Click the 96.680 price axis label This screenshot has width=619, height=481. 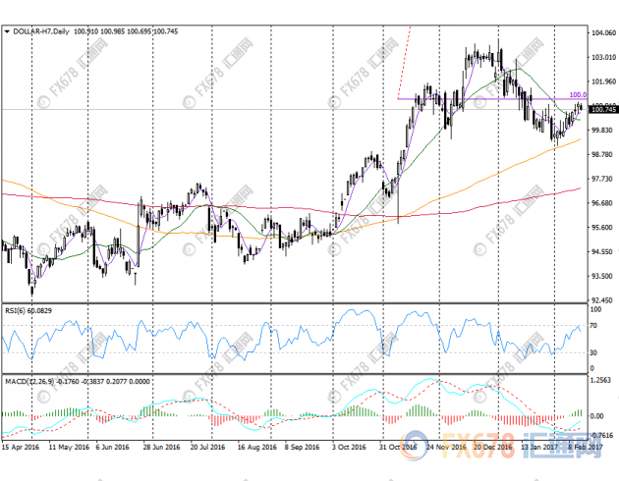602,203
